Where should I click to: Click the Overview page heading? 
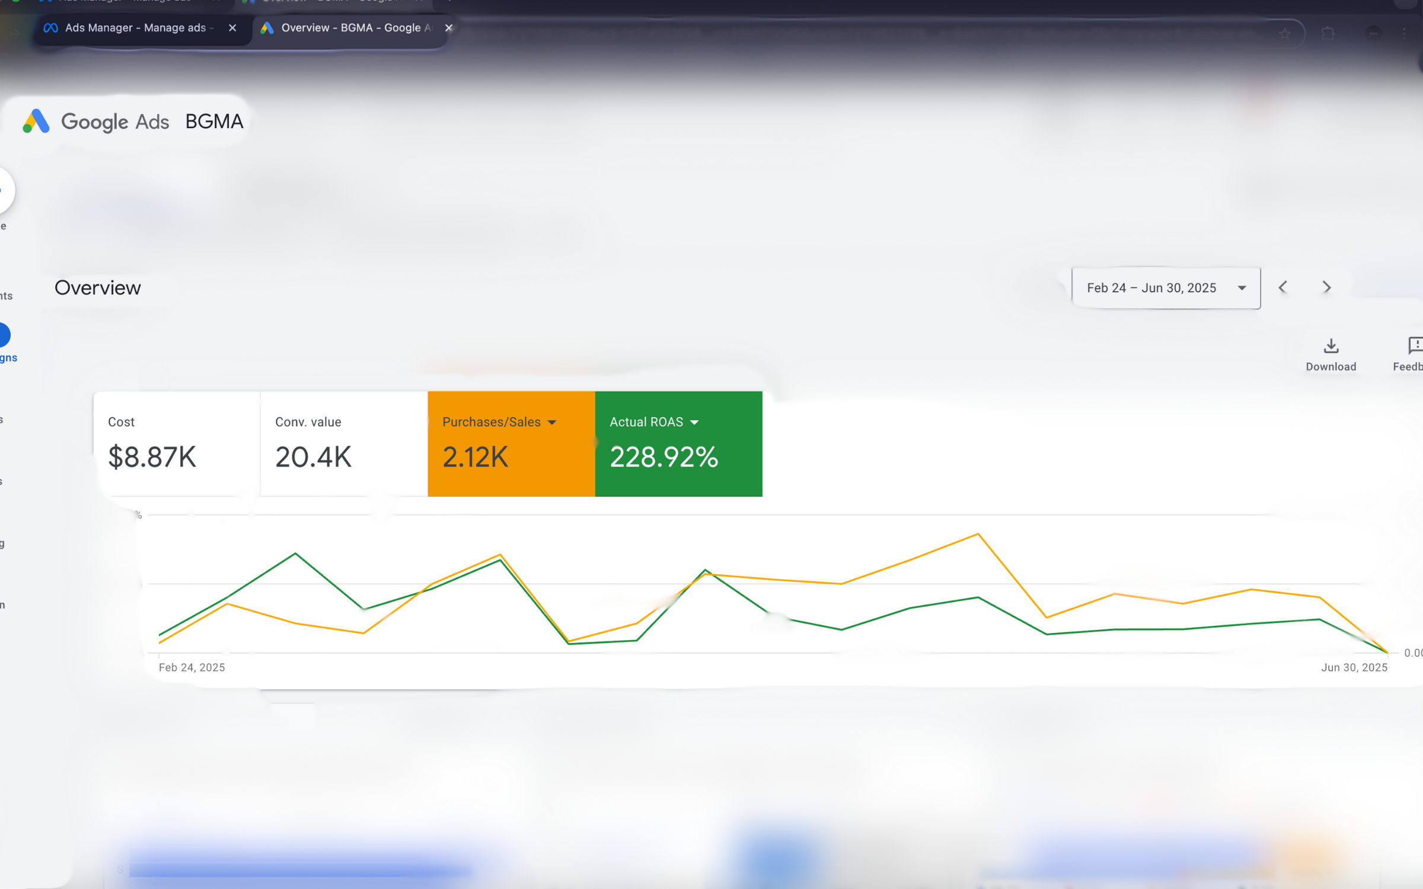pyautogui.click(x=98, y=288)
